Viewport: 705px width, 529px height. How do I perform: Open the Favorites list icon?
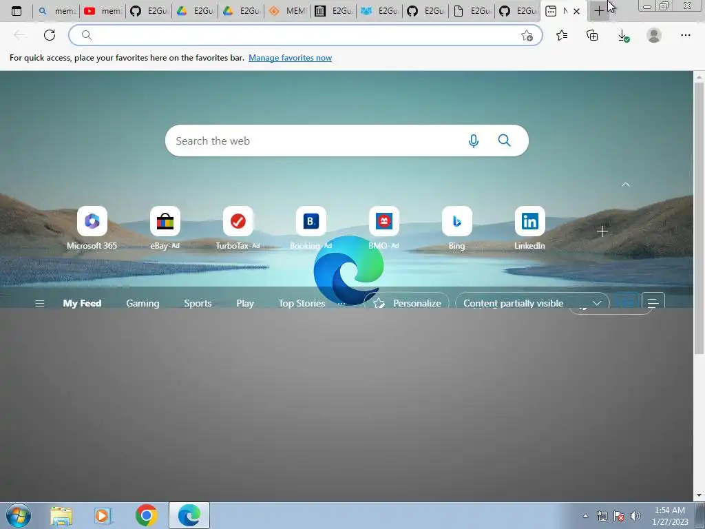pos(562,35)
